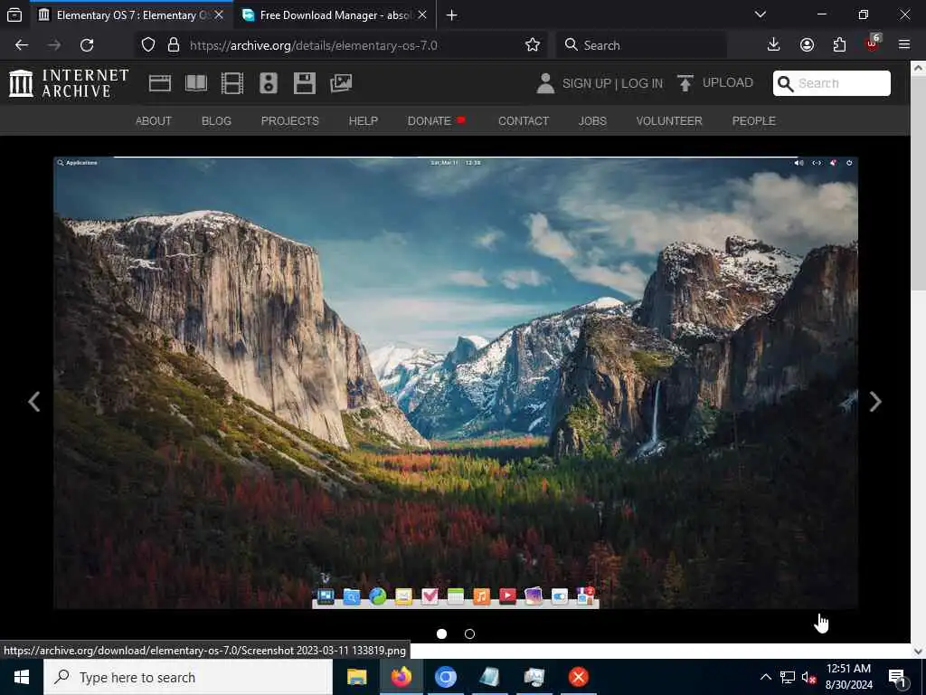
Task: Click the Firefox toolbar Search box
Action: [x=641, y=45]
